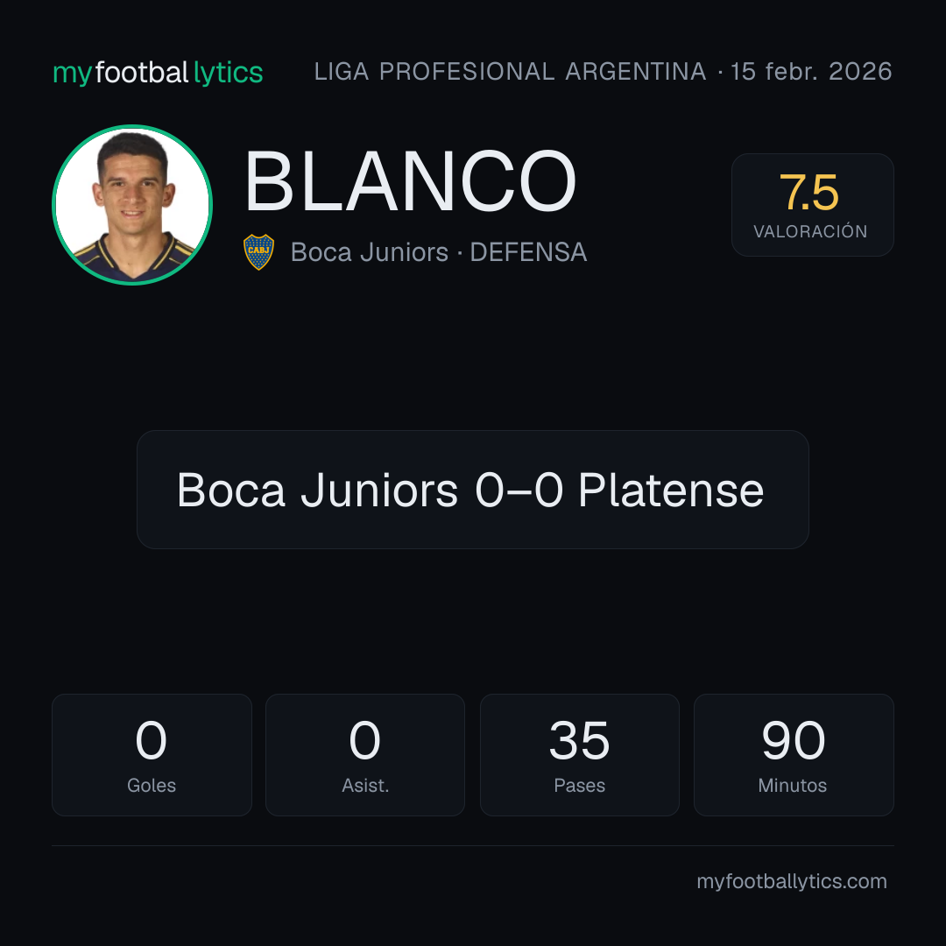Viewport: 946px width, 946px height.
Task: Click the Boca Juniors club crest icon
Action: pos(258,252)
